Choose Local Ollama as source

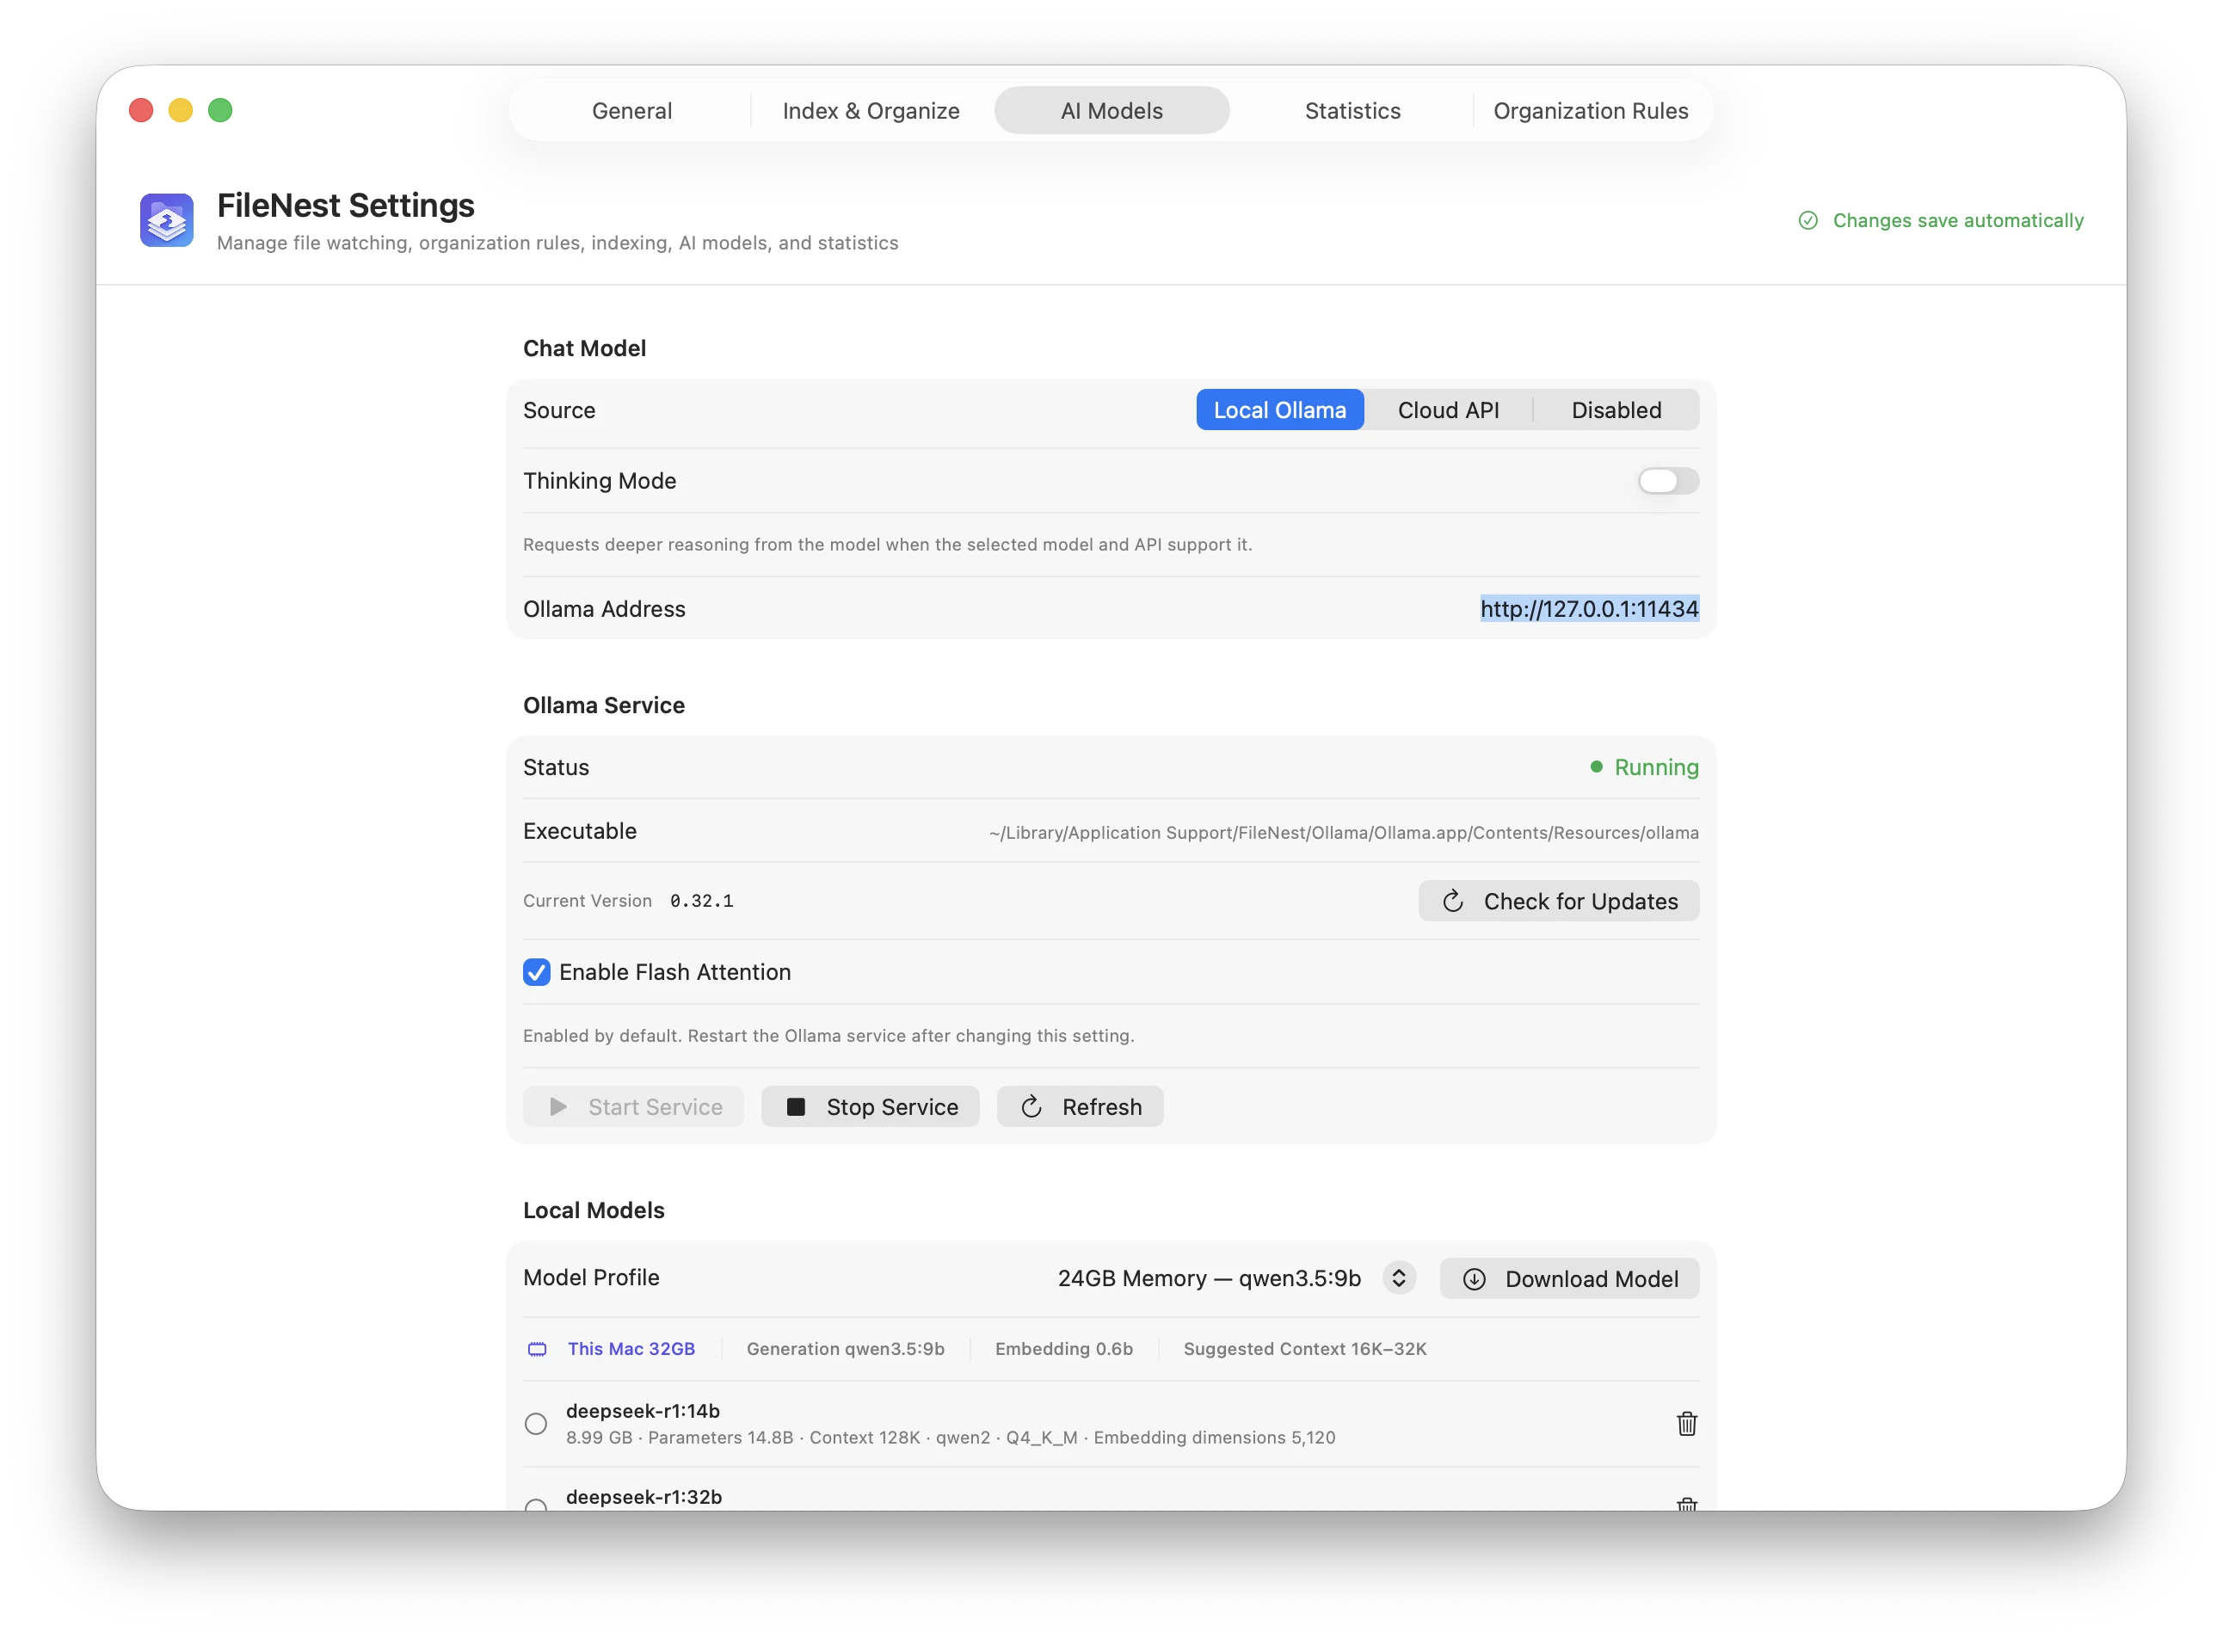pos(1279,409)
